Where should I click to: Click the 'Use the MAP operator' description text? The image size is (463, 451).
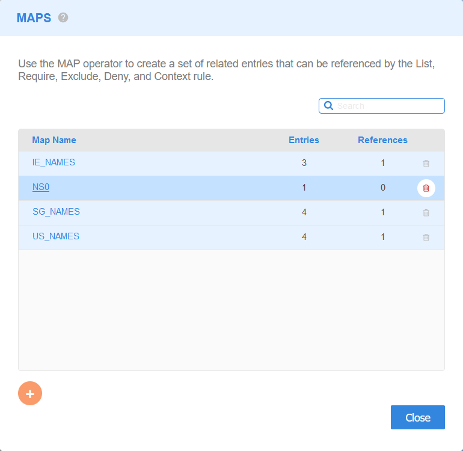227,70
